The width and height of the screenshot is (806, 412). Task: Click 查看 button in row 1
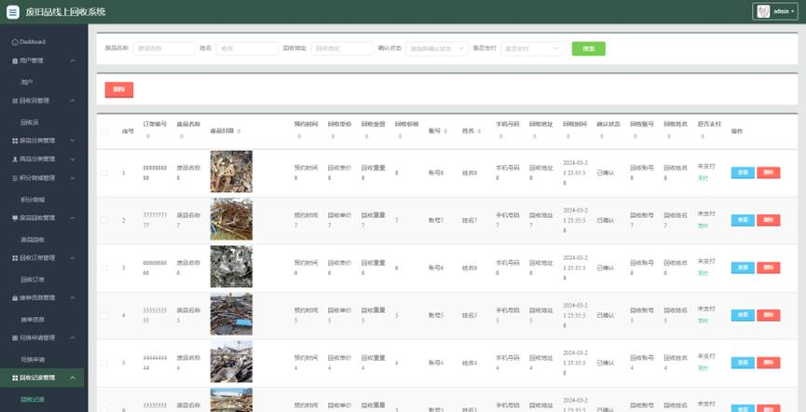743,172
